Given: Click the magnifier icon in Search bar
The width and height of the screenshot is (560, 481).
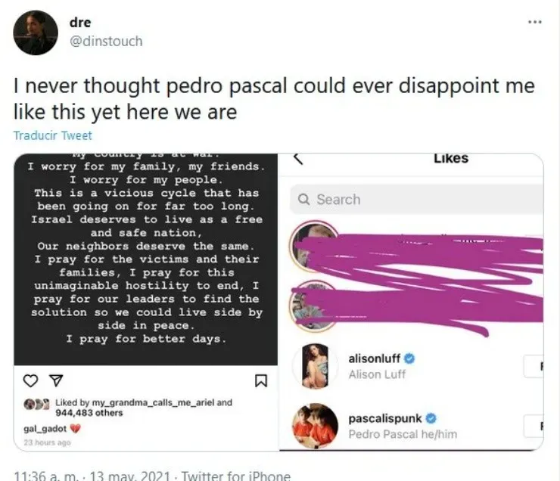Looking at the screenshot, I should point(303,199).
